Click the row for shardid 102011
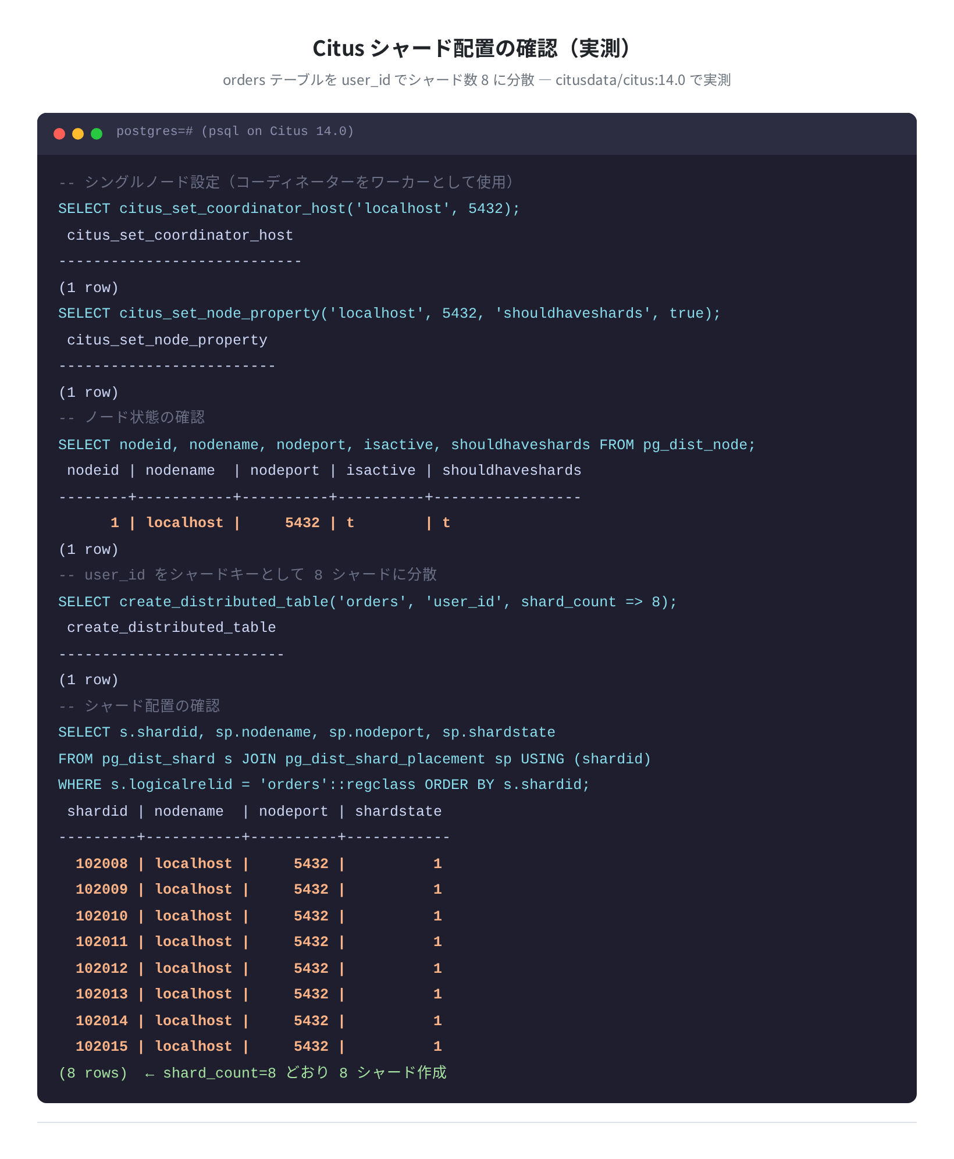954x1159 pixels. 259,942
